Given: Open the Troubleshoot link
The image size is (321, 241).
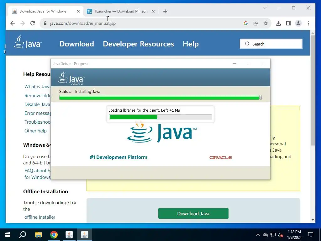Looking at the screenshot, I should pos(38,122).
